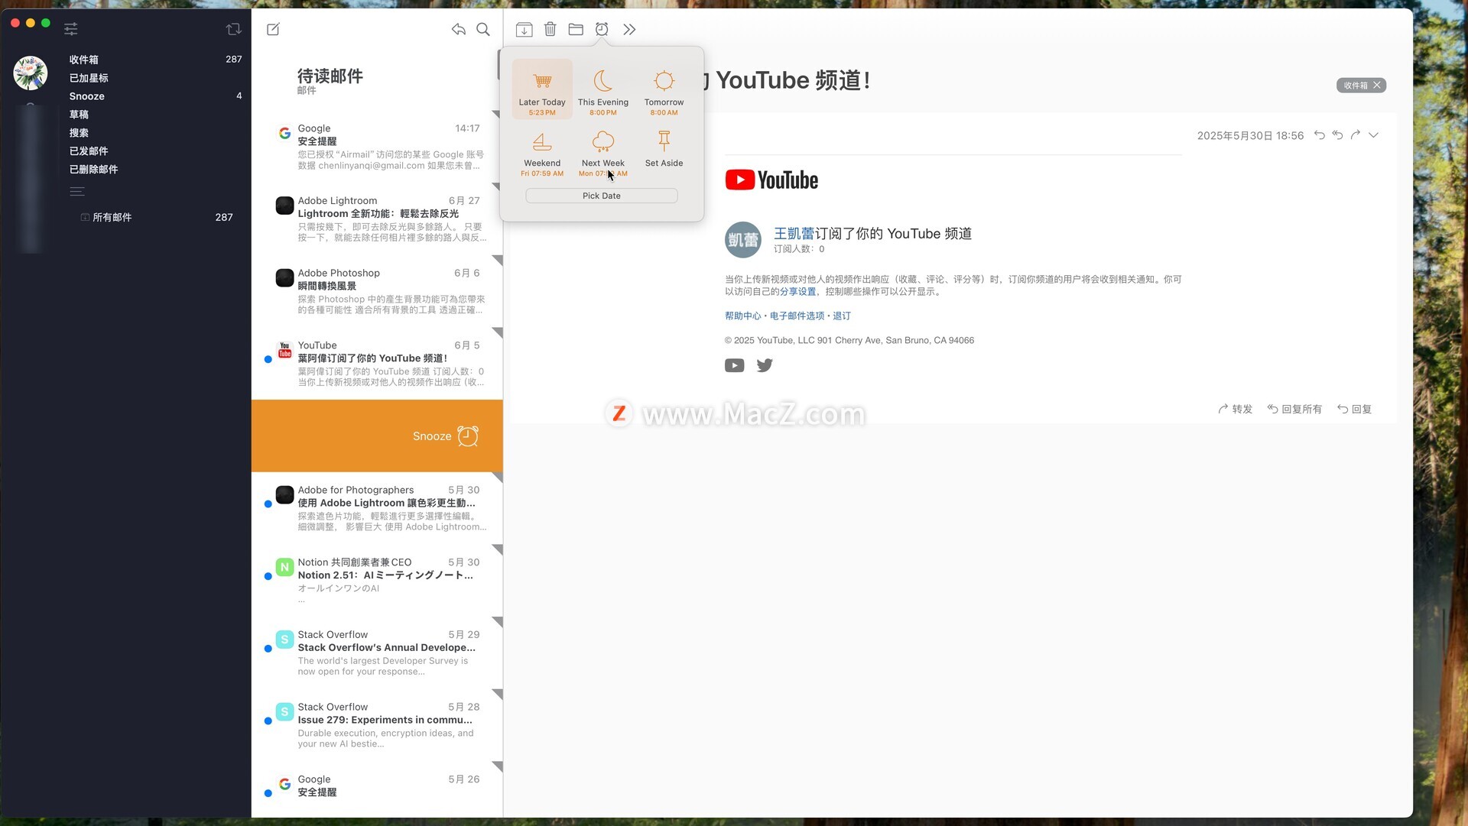
Task: Open the 王凯蕾 channel link
Action: coord(794,234)
